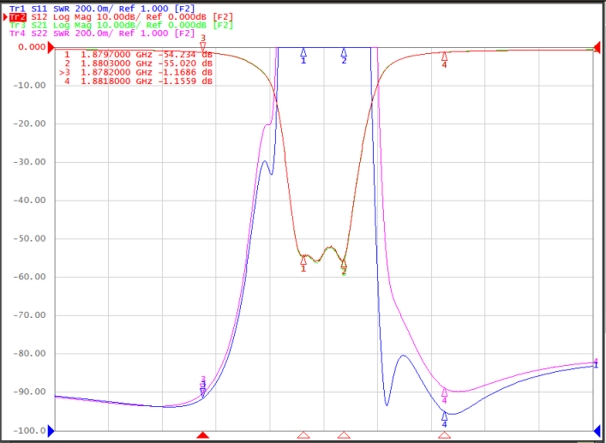Select the Tr3 S21 Log Mag trace label
This screenshot has width=606, height=443.
pyautogui.click(x=121, y=25)
